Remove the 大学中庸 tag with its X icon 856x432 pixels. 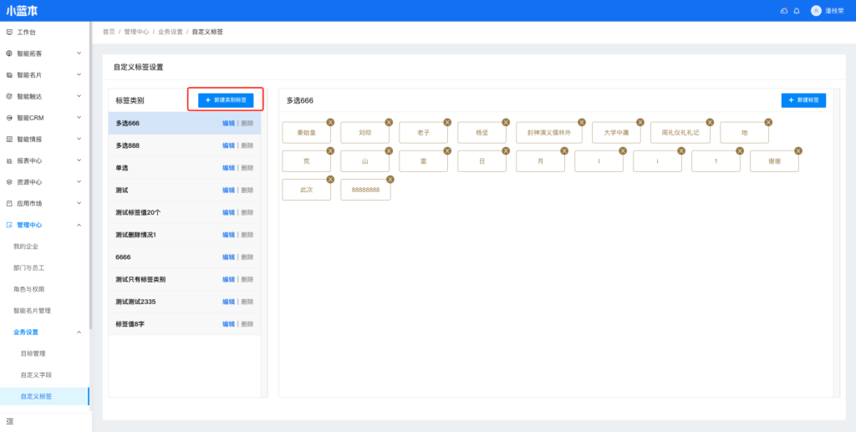(x=639, y=122)
